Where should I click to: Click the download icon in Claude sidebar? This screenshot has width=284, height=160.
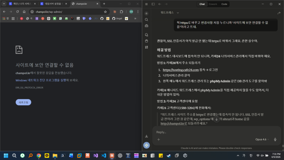[x=146, y=136]
